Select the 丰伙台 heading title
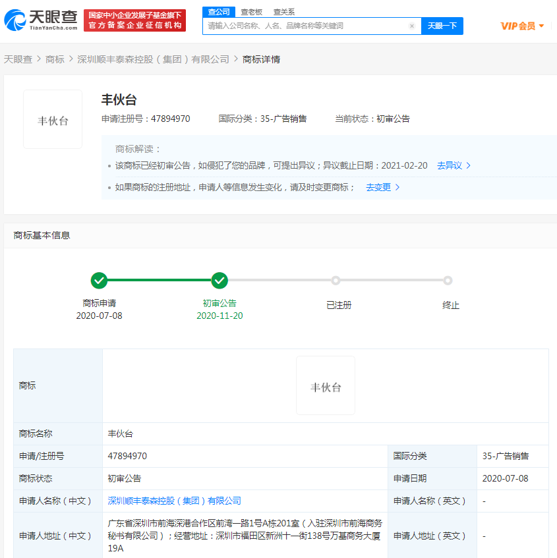The width and height of the screenshot is (557, 558). (119, 99)
